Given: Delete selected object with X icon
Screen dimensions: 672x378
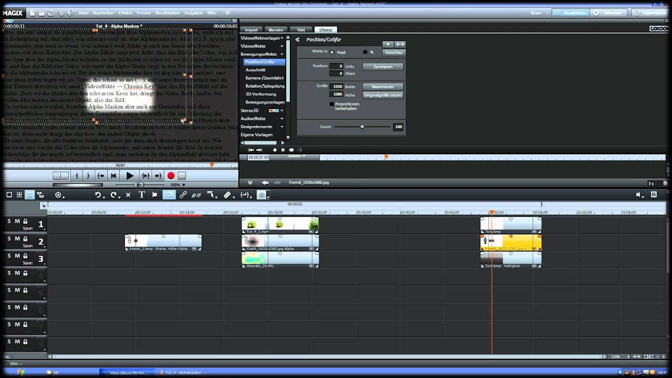Looking at the screenshot, I should 128,195.
